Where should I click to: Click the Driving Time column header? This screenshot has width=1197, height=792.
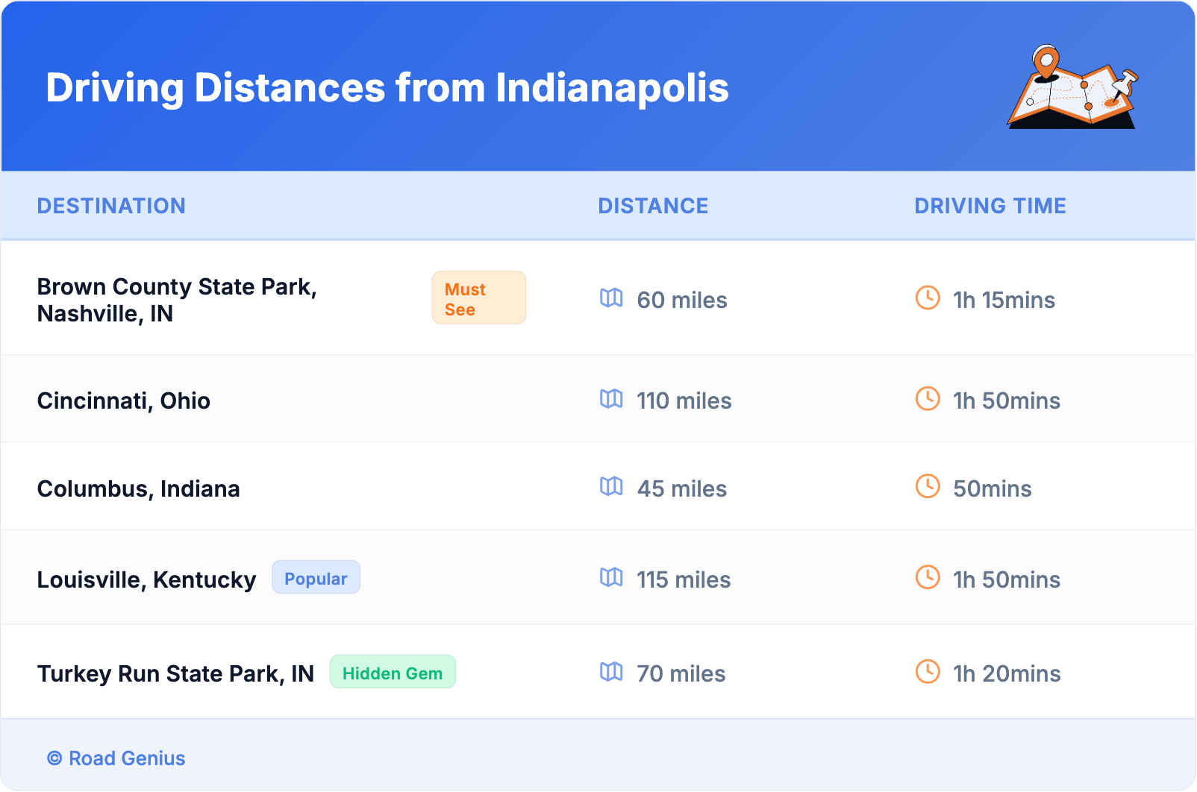(x=990, y=206)
